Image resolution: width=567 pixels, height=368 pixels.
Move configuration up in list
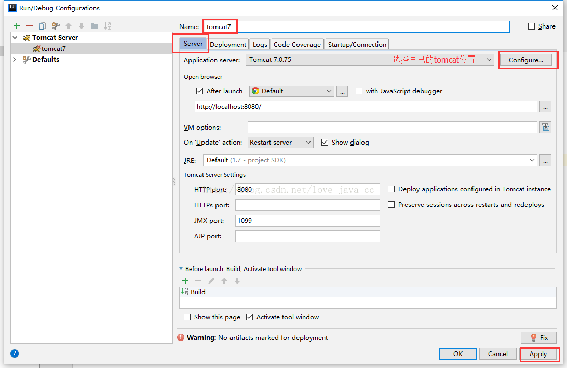click(x=69, y=25)
